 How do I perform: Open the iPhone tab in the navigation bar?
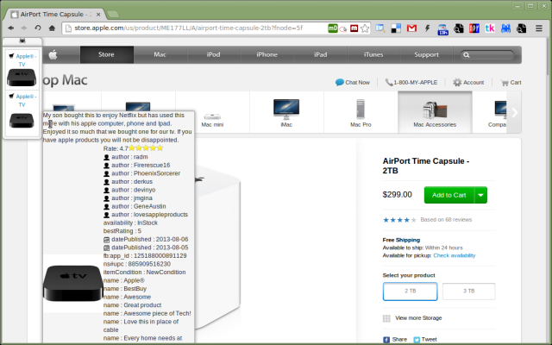[x=267, y=55]
